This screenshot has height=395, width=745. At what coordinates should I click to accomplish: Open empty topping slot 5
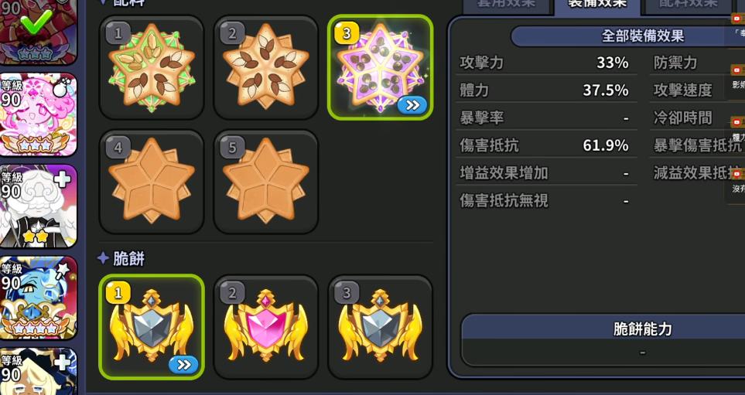coord(266,182)
